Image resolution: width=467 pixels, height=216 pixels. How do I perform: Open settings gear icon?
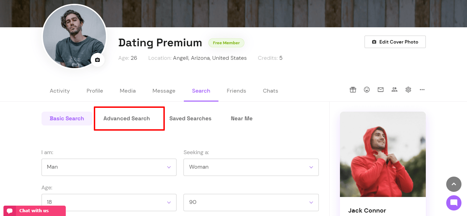[408, 90]
